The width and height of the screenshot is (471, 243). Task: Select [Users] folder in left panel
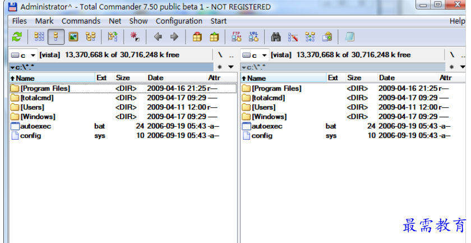[123, 107]
